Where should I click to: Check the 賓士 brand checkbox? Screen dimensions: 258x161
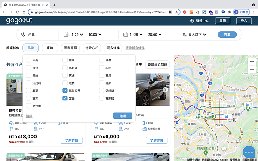pyautogui.click(x=65, y=75)
